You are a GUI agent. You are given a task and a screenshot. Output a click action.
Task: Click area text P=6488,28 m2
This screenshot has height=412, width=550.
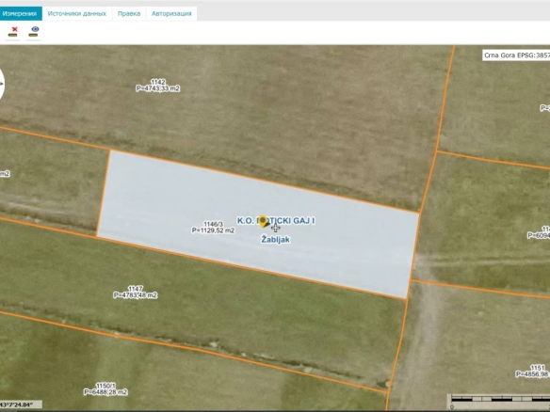pos(105,392)
